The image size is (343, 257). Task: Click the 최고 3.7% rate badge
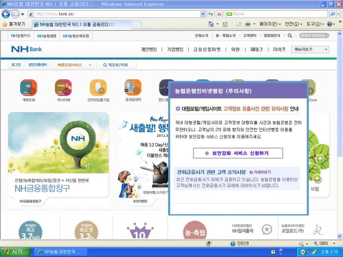click(x=30, y=230)
